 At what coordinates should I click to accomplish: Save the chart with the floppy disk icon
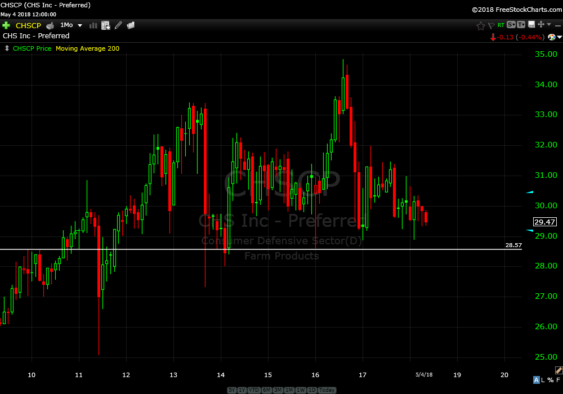click(x=531, y=24)
